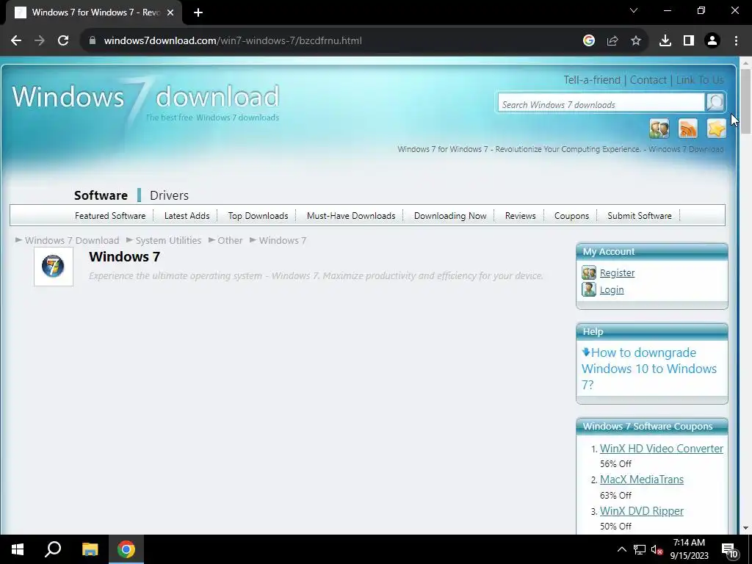
Task: Reload the current page
Action: point(63,41)
